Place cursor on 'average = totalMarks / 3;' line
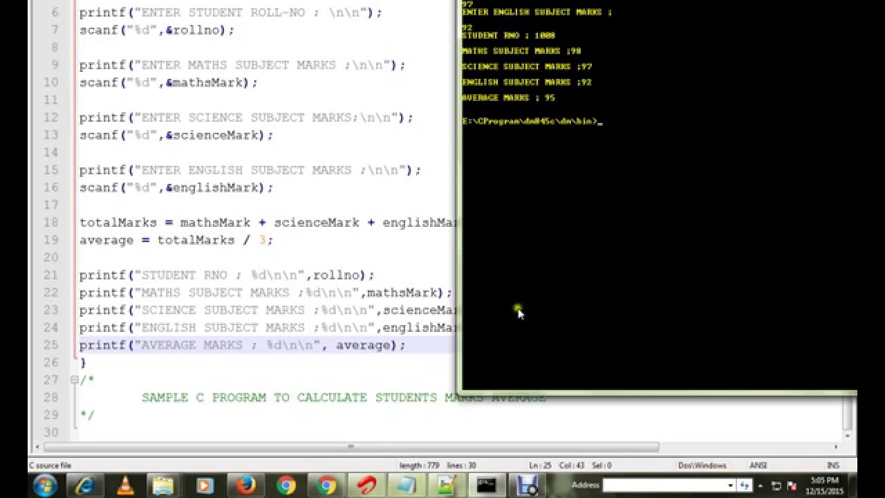The width and height of the screenshot is (885, 498). click(x=176, y=240)
